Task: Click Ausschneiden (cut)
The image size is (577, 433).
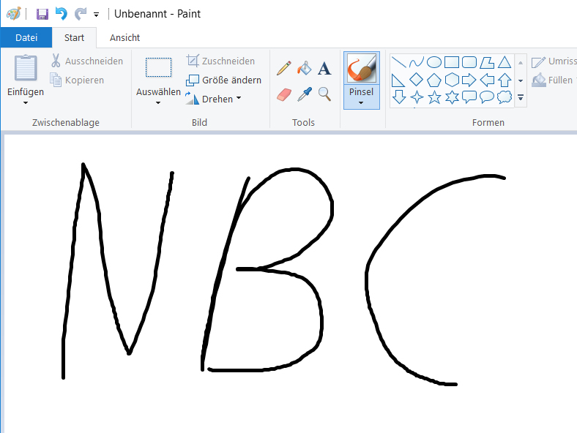Action: [87, 61]
